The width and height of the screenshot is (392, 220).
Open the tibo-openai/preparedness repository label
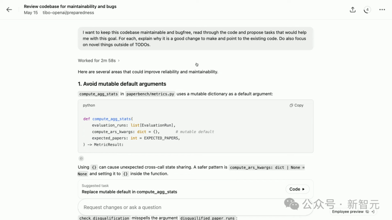point(68,13)
